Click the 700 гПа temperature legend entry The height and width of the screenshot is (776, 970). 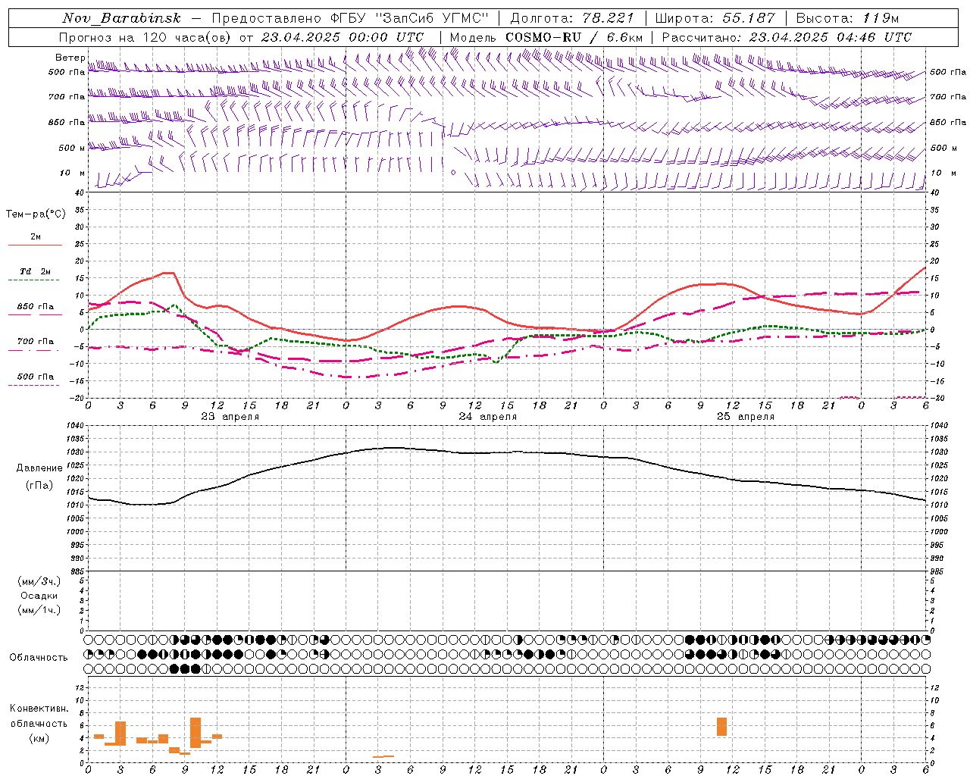(x=35, y=342)
